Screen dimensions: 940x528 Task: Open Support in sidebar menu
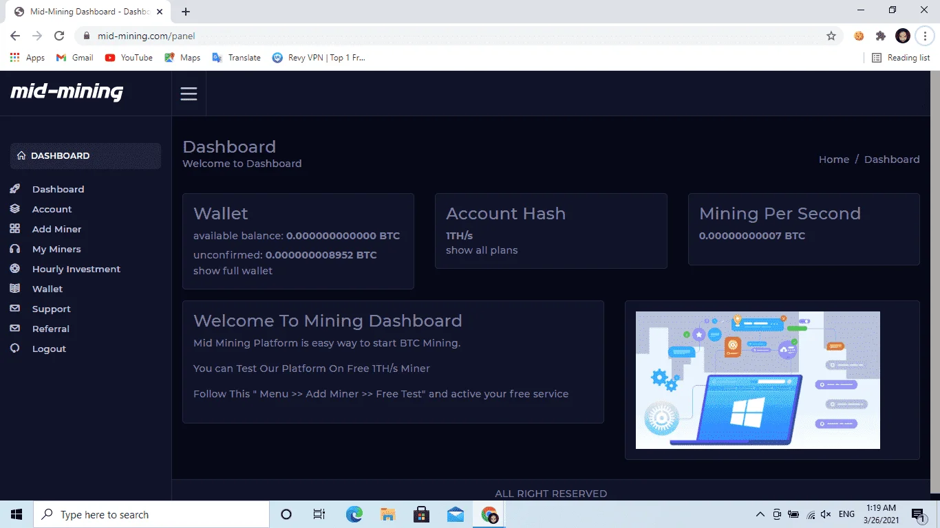tap(52, 309)
